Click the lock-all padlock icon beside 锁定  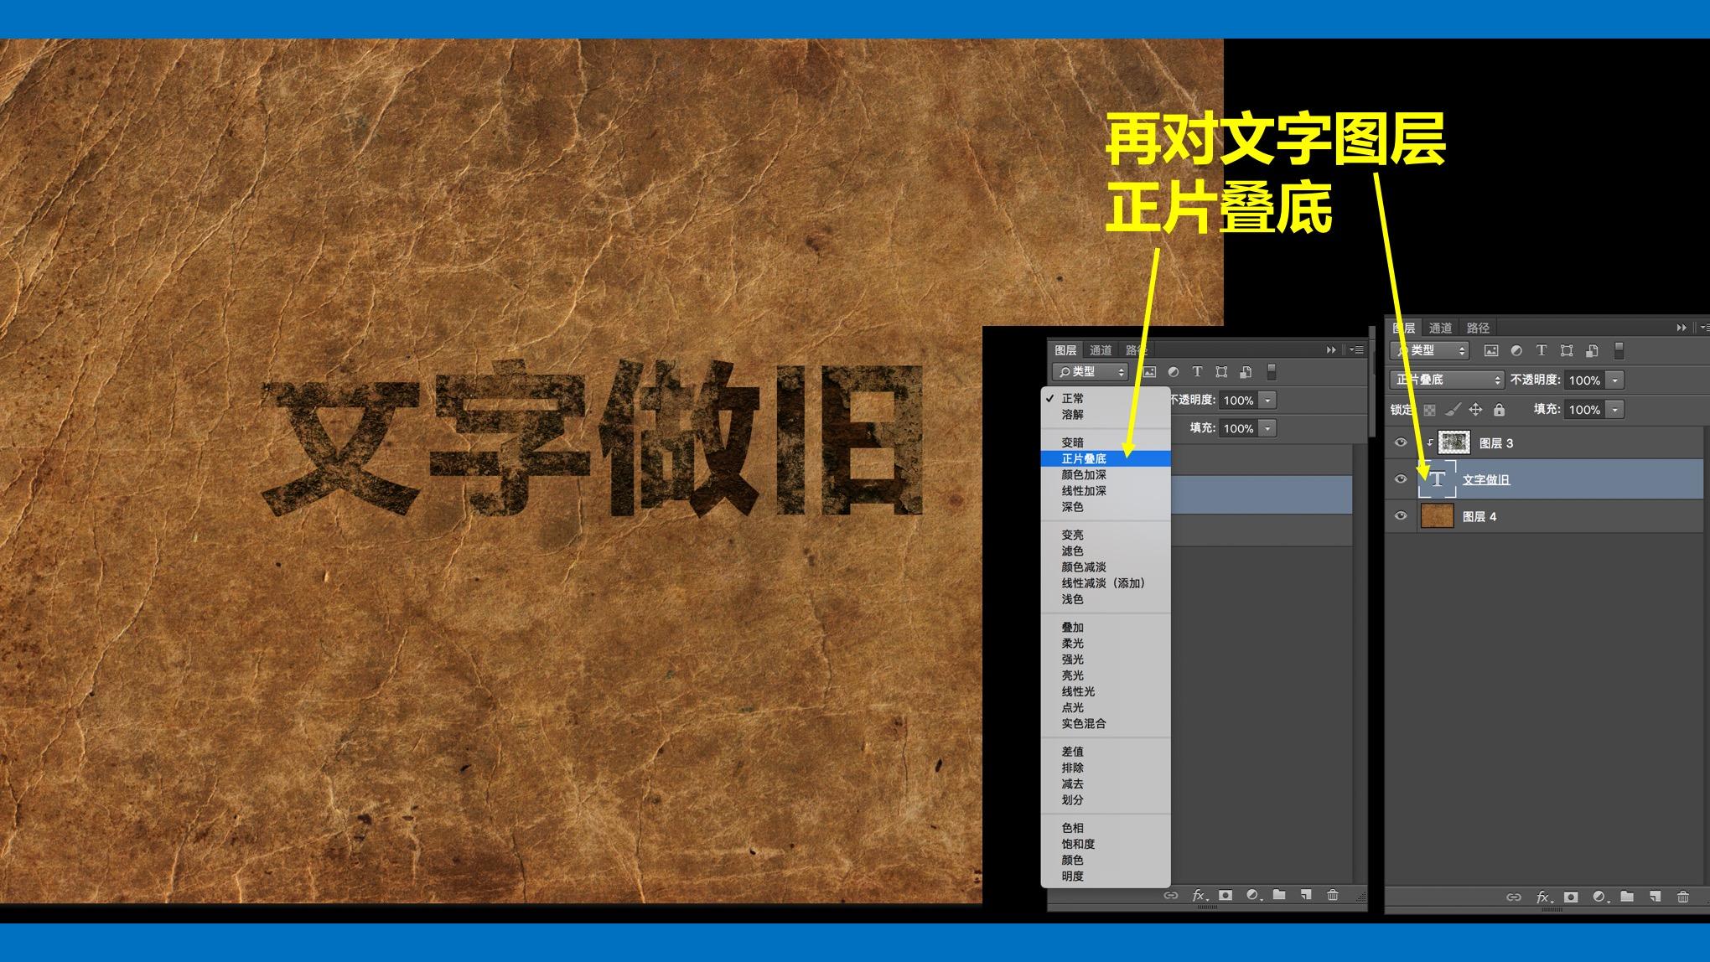[x=1499, y=410]
